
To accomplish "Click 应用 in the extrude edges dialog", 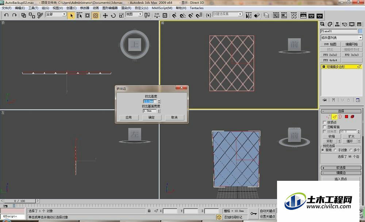I will click(x=129, y=117).
